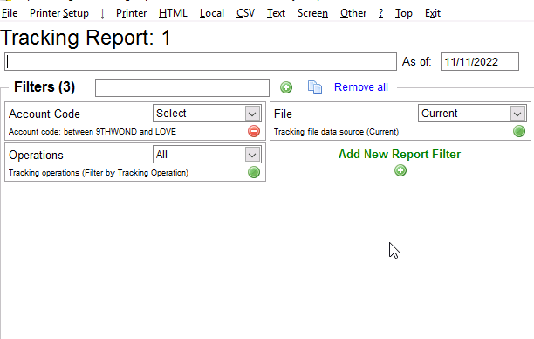This screenshot has width=534, height=339.
Task: Choose HTML output in the menu bar
Action: [x=173, y=13]
